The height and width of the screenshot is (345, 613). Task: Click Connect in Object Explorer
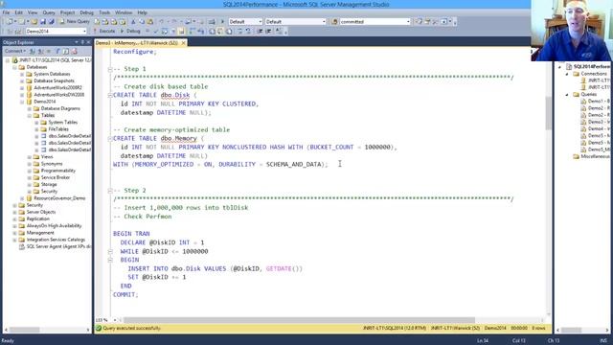coord(15,51)
